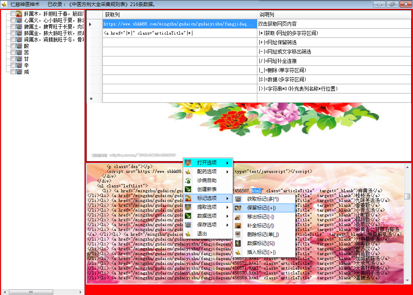Check the 肺属金 checkbox
Image resolution: width=413 pixels, height=295 pixels.
[x=13, y=33]
